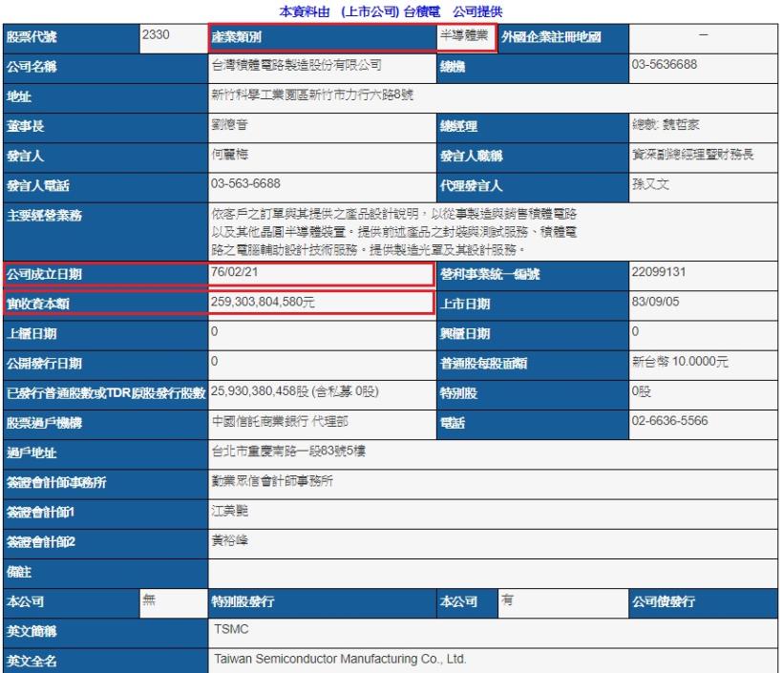The height and width of the screenshot is (673, 783).
Task: Click the preferred shares value 0股
Action: pos(641,391)
